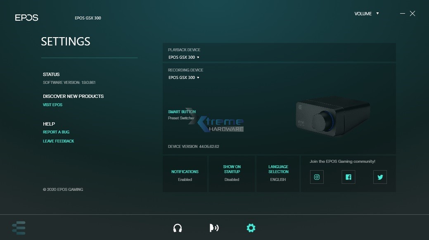The image size is (429, 240).
Task: Open the Volume dropdown
Action: pyautogui.click(x=366, y=14)
